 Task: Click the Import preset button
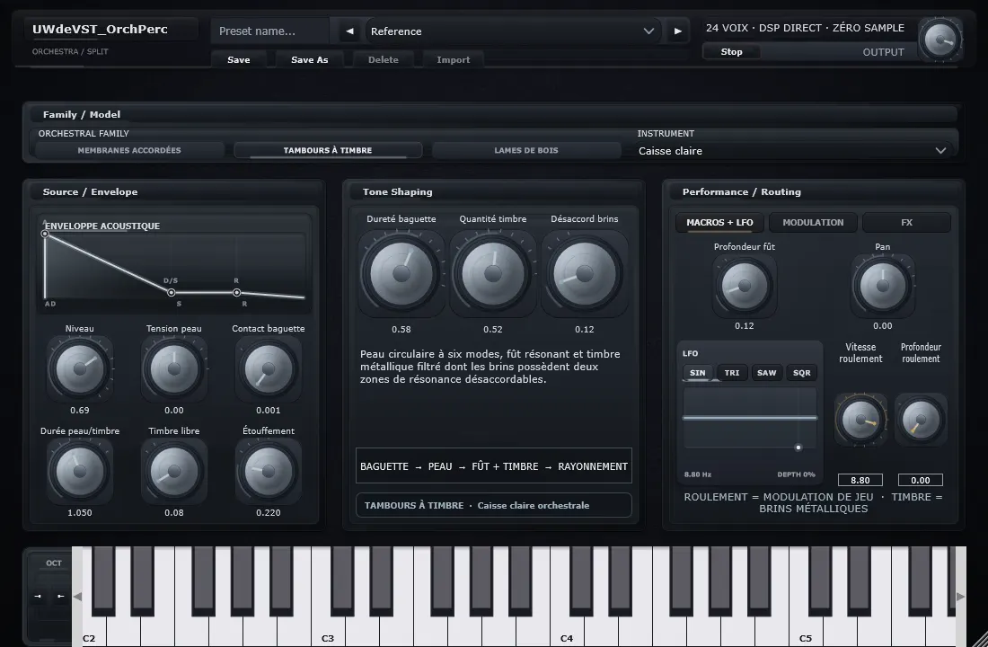coord(454,59)
